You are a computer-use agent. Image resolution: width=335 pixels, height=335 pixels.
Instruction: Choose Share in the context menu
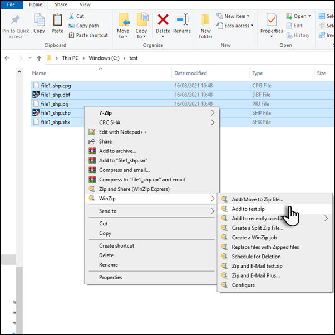152,141
